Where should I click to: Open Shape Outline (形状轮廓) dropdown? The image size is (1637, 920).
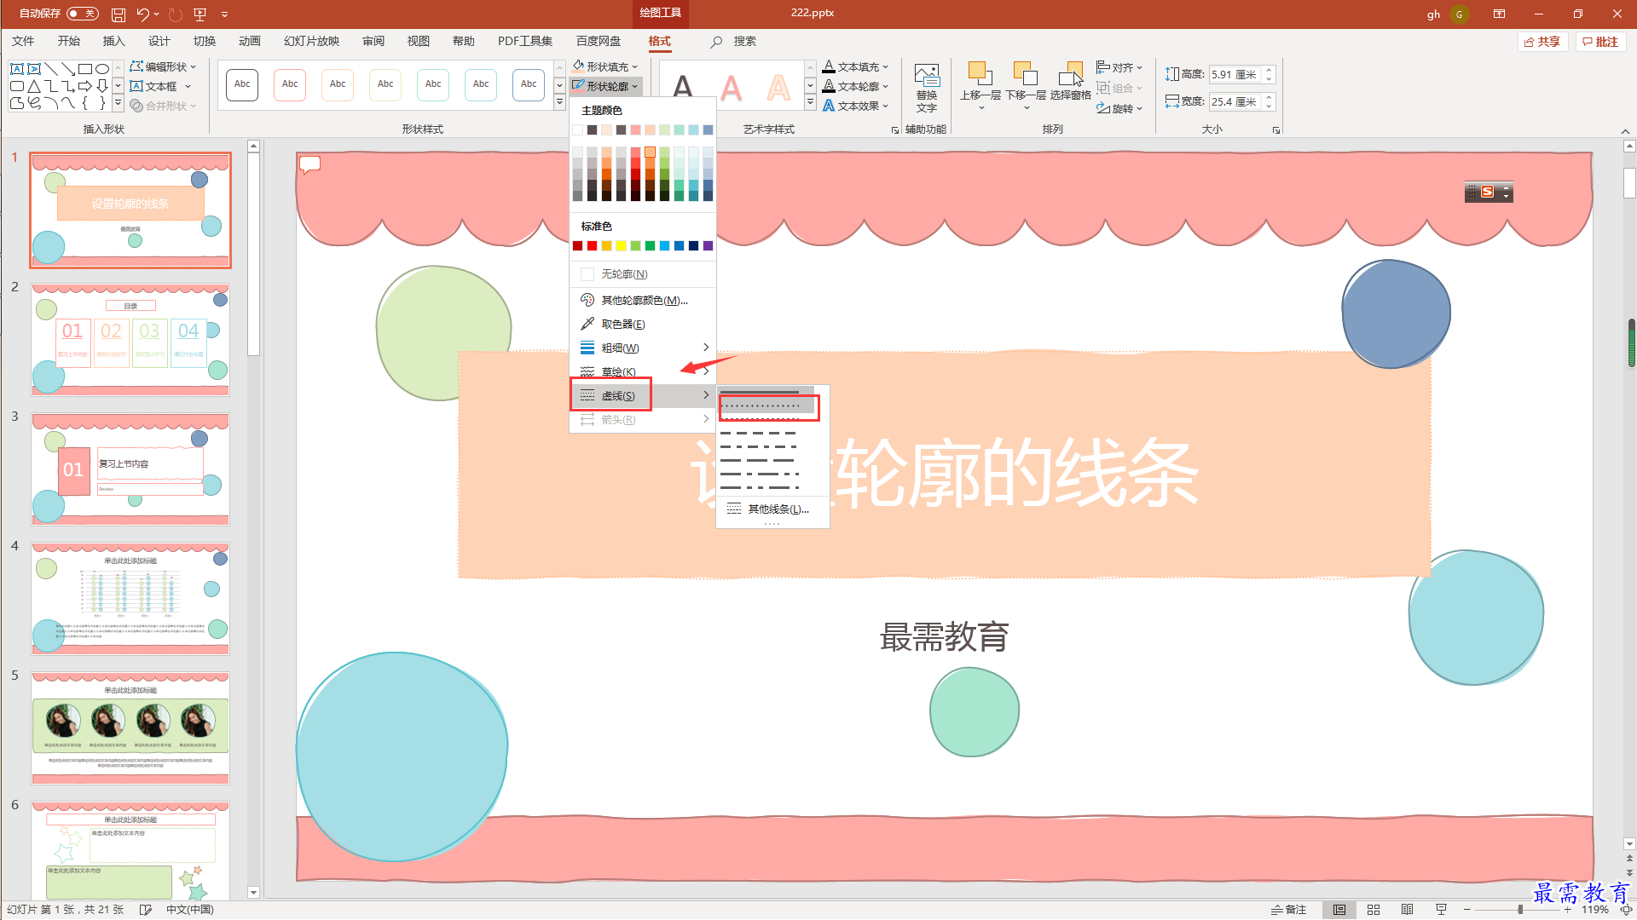pos(605,86)
